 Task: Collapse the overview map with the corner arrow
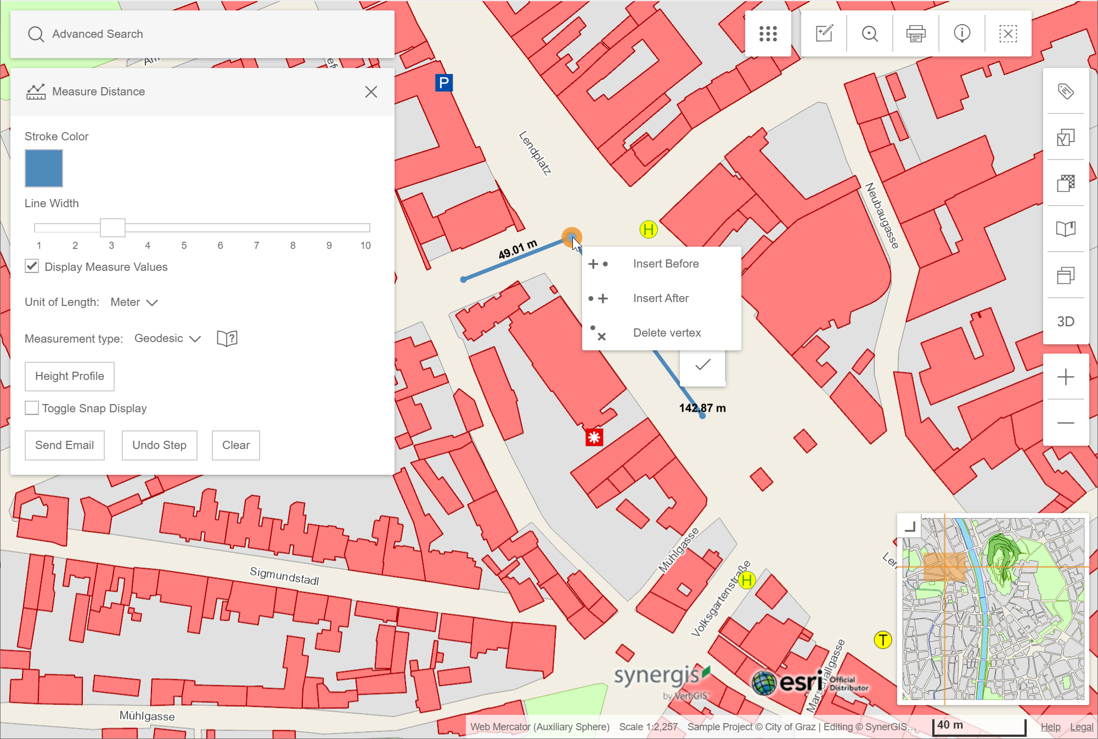tap(911, 526)
